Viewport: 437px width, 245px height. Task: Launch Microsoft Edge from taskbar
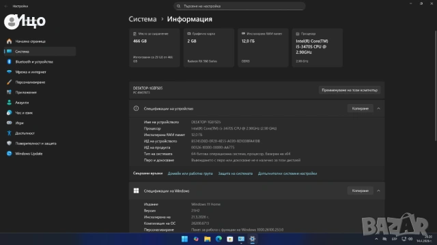(x=218, y=239)
